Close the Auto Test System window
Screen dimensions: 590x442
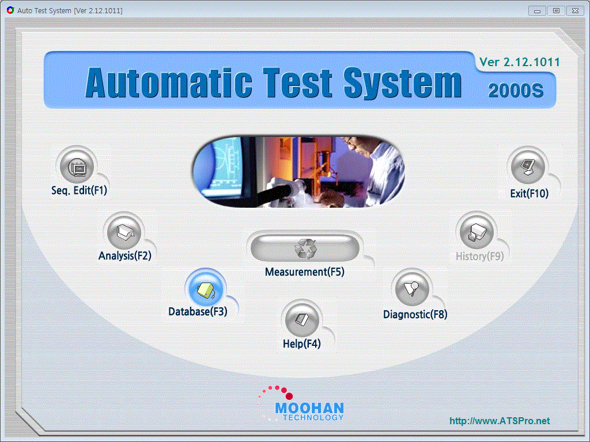click(576, 10)
